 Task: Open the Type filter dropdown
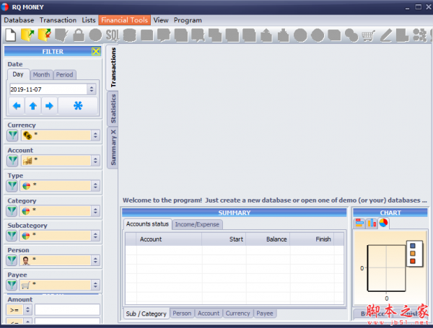tap(95, 185)
